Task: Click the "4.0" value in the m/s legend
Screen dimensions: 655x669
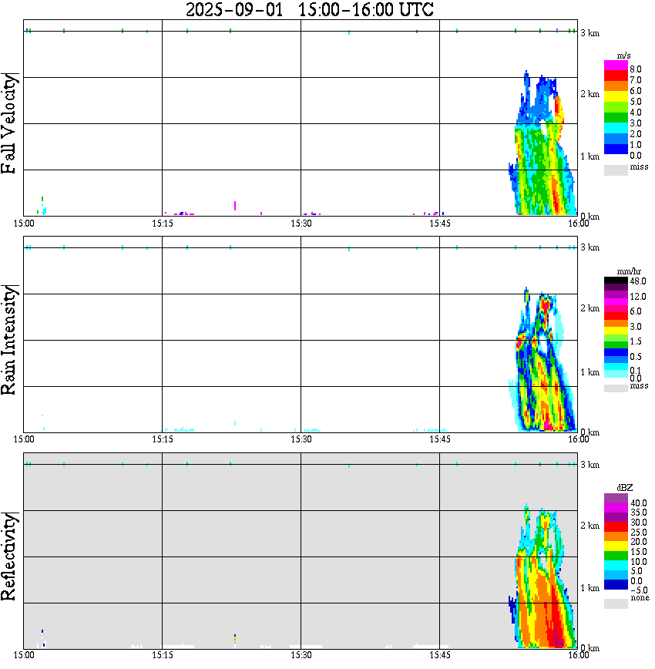Action: click(636, 113)
